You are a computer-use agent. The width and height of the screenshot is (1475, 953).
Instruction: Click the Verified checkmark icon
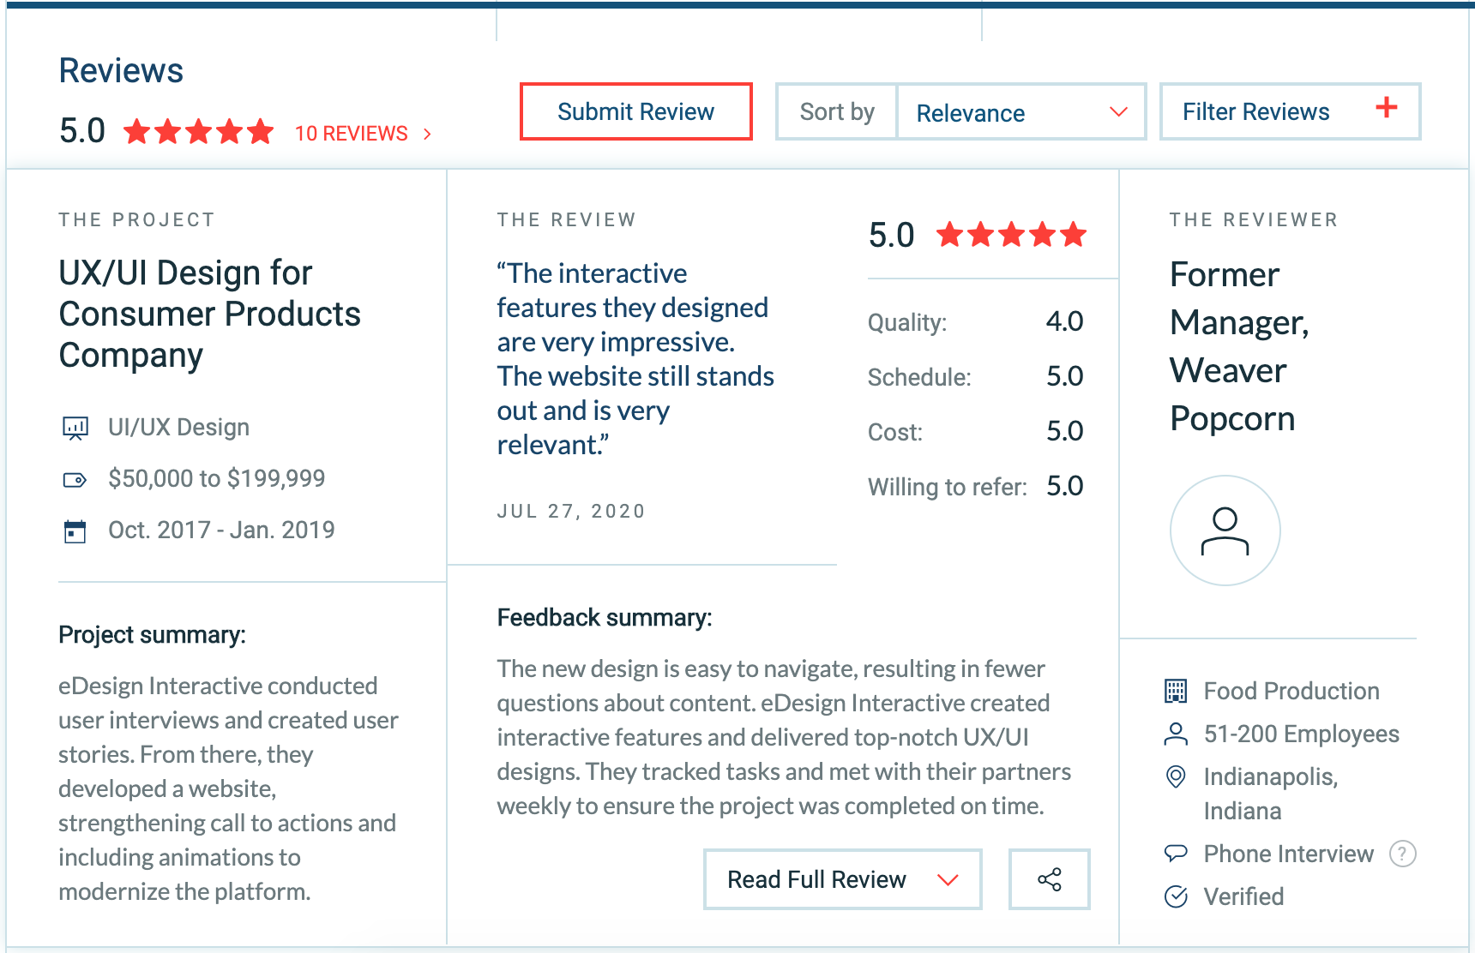[1176, 896]
